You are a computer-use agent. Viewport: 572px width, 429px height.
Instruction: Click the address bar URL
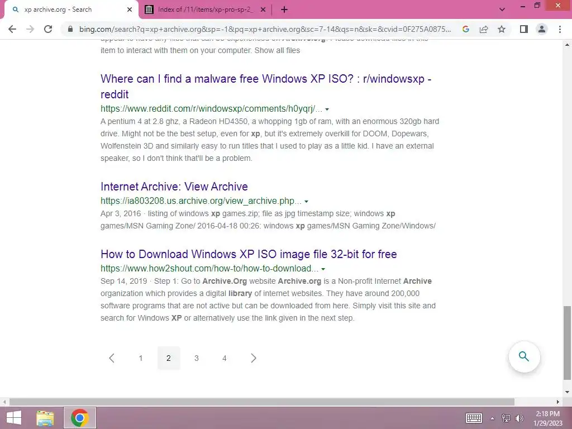[265, 29]
